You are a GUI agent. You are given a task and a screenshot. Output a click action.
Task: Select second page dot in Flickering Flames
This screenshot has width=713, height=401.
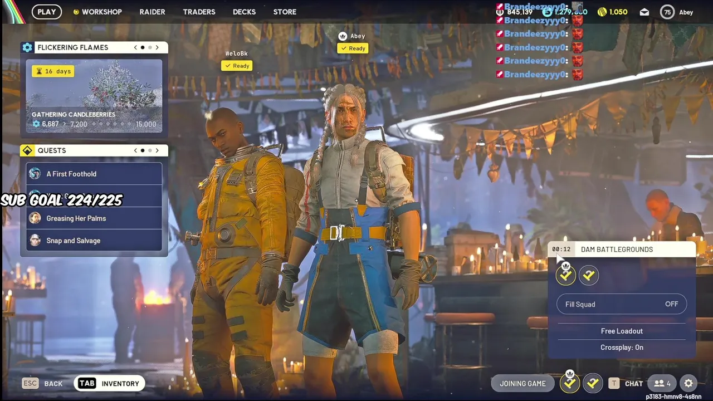pos(150,47)
